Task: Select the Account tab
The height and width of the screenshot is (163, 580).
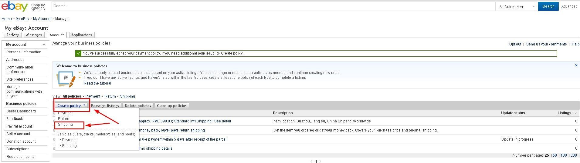Action: 57,35
